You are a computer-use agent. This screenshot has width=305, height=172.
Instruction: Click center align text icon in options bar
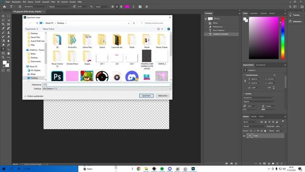(117, 7)
